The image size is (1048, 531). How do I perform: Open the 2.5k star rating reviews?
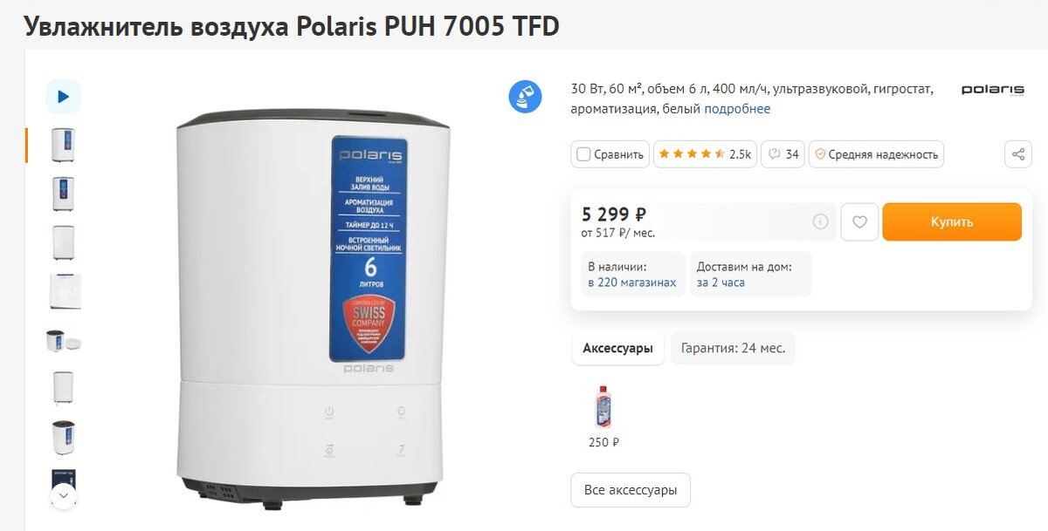tap(704, 154)
